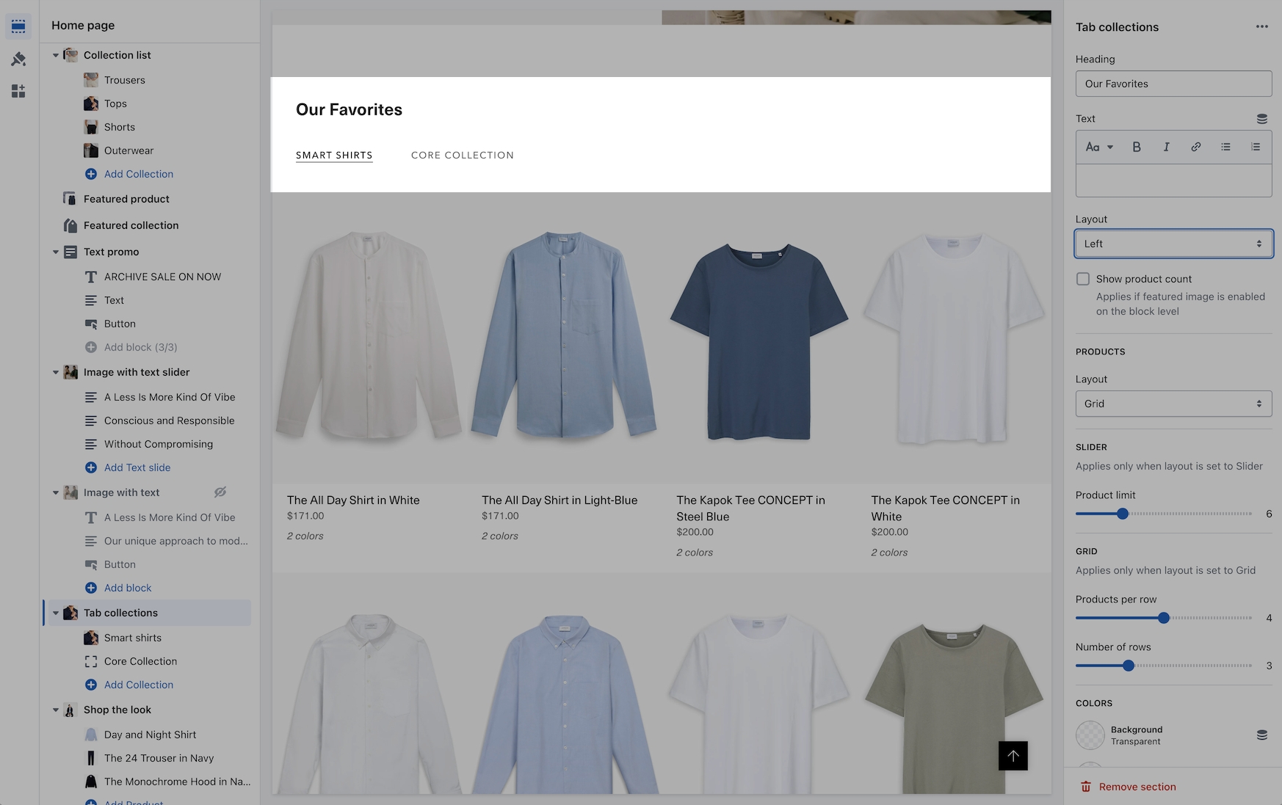Open the three-dot menu for Tab collections
Image resolution: width=1282 pixels, height=805 pixels.
pyautogui.click(x=1261, y=27)
